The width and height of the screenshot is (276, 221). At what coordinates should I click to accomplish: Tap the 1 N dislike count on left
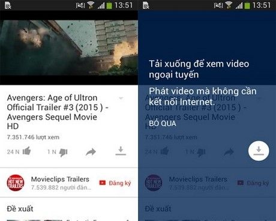pos(52,152)
